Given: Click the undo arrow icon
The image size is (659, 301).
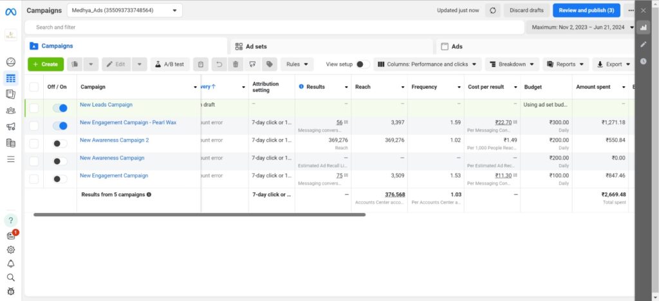Looking at the screenshot, I should click(x=219, y=64).
